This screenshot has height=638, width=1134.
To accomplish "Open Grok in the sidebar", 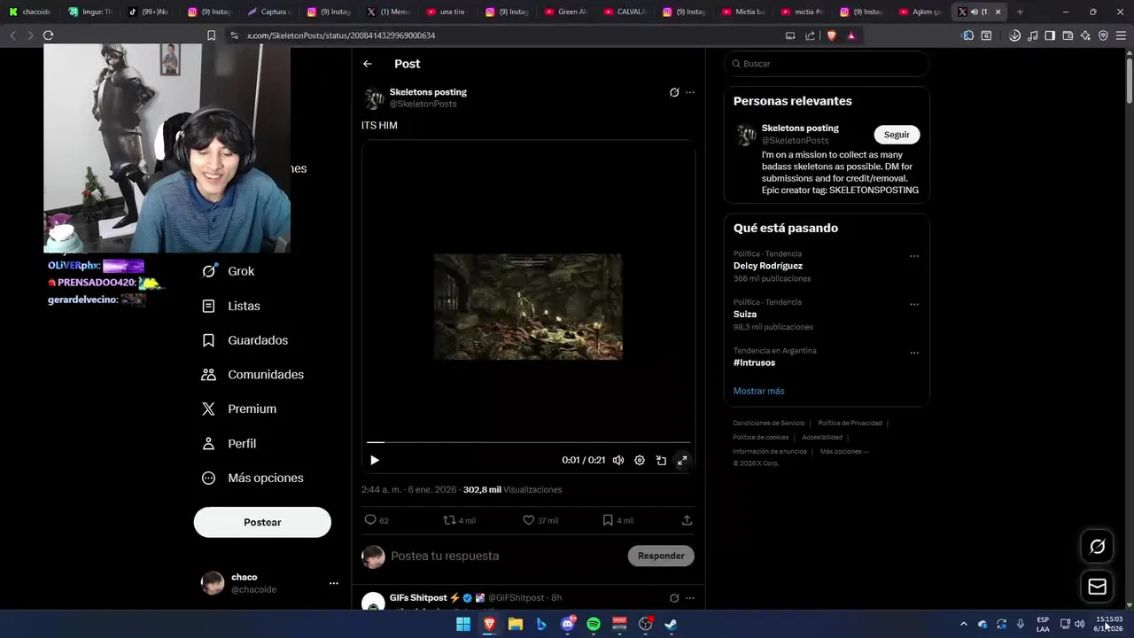I will (229, 271).
